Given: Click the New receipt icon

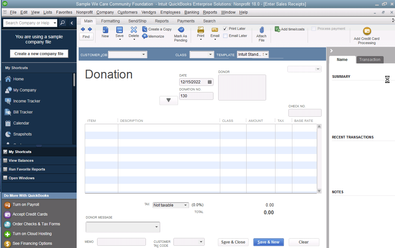Looking at the screenshot, I should [x=105, y=30].
